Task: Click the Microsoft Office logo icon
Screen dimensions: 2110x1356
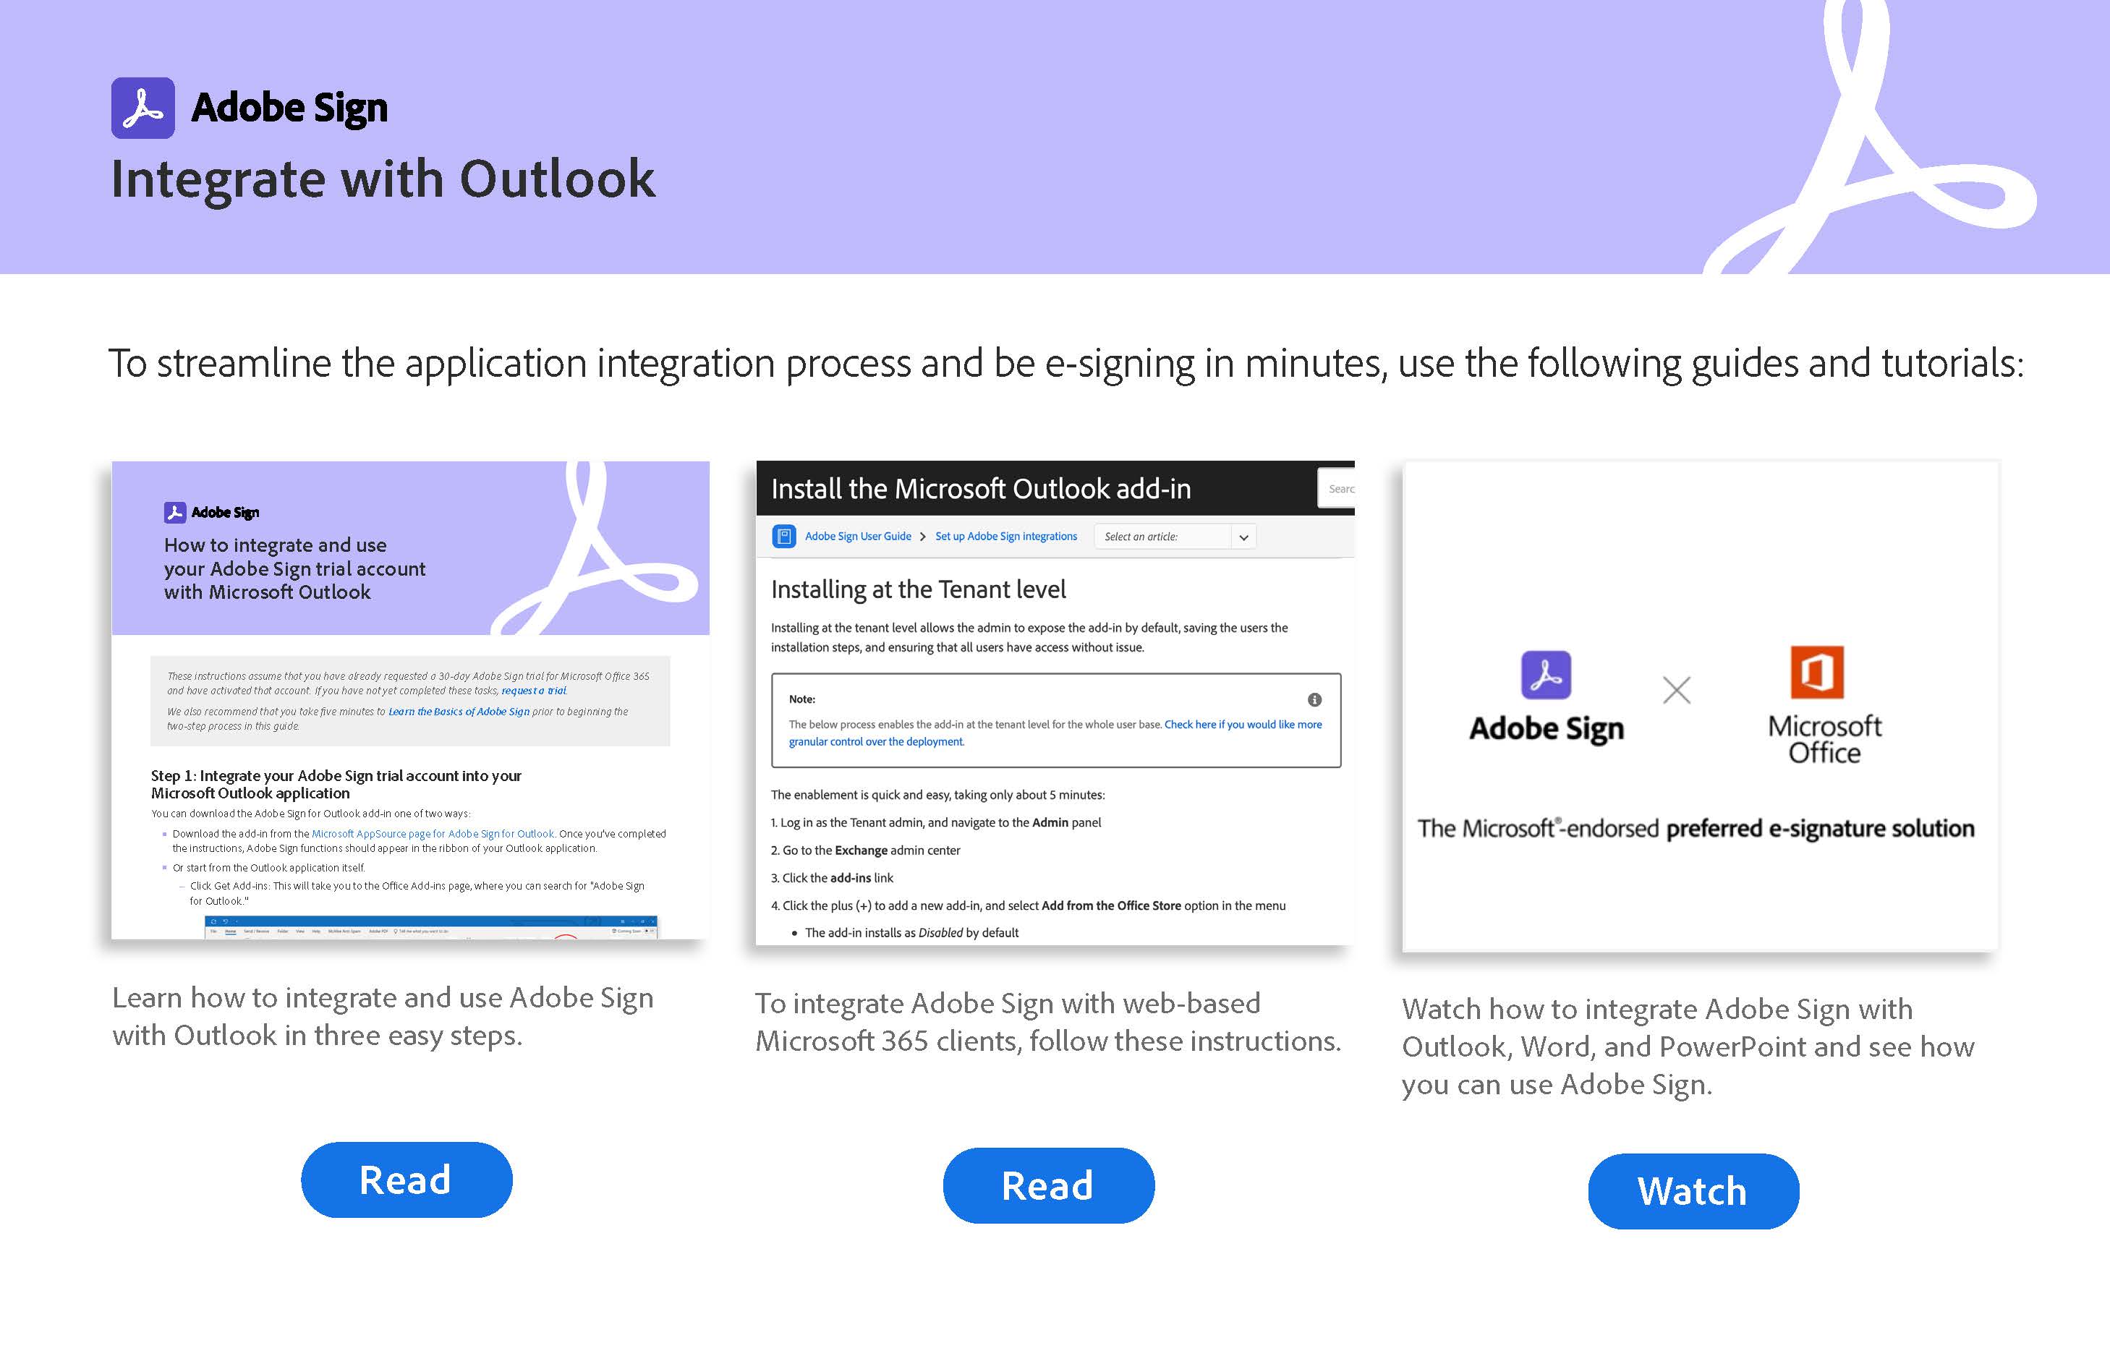Action: (1817, 672)
